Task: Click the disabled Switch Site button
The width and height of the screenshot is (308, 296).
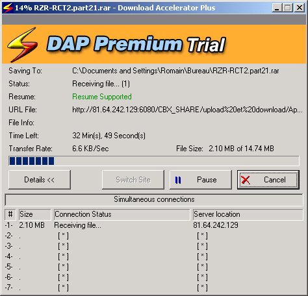Action: 133,180
